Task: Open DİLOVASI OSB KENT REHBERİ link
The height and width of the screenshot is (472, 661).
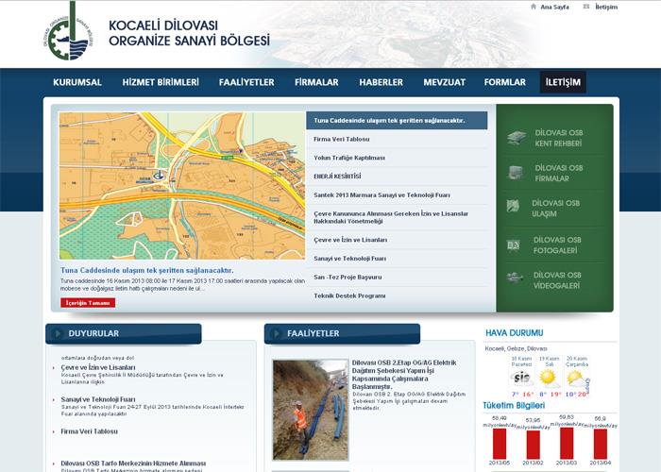Action: tap(559, 138)
